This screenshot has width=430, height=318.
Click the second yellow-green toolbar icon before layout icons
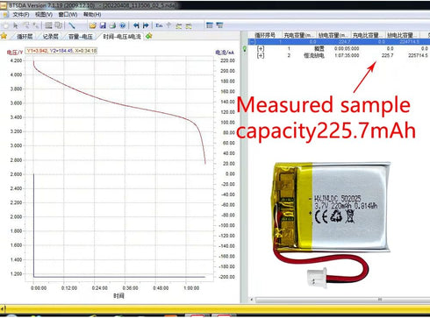[189, 26]
